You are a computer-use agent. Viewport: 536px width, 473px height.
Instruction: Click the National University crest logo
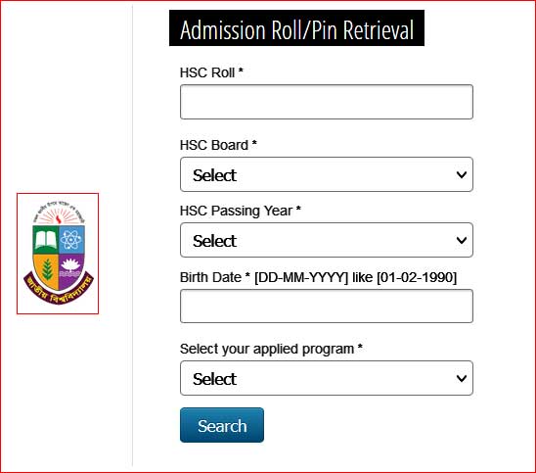click(58, 254)
